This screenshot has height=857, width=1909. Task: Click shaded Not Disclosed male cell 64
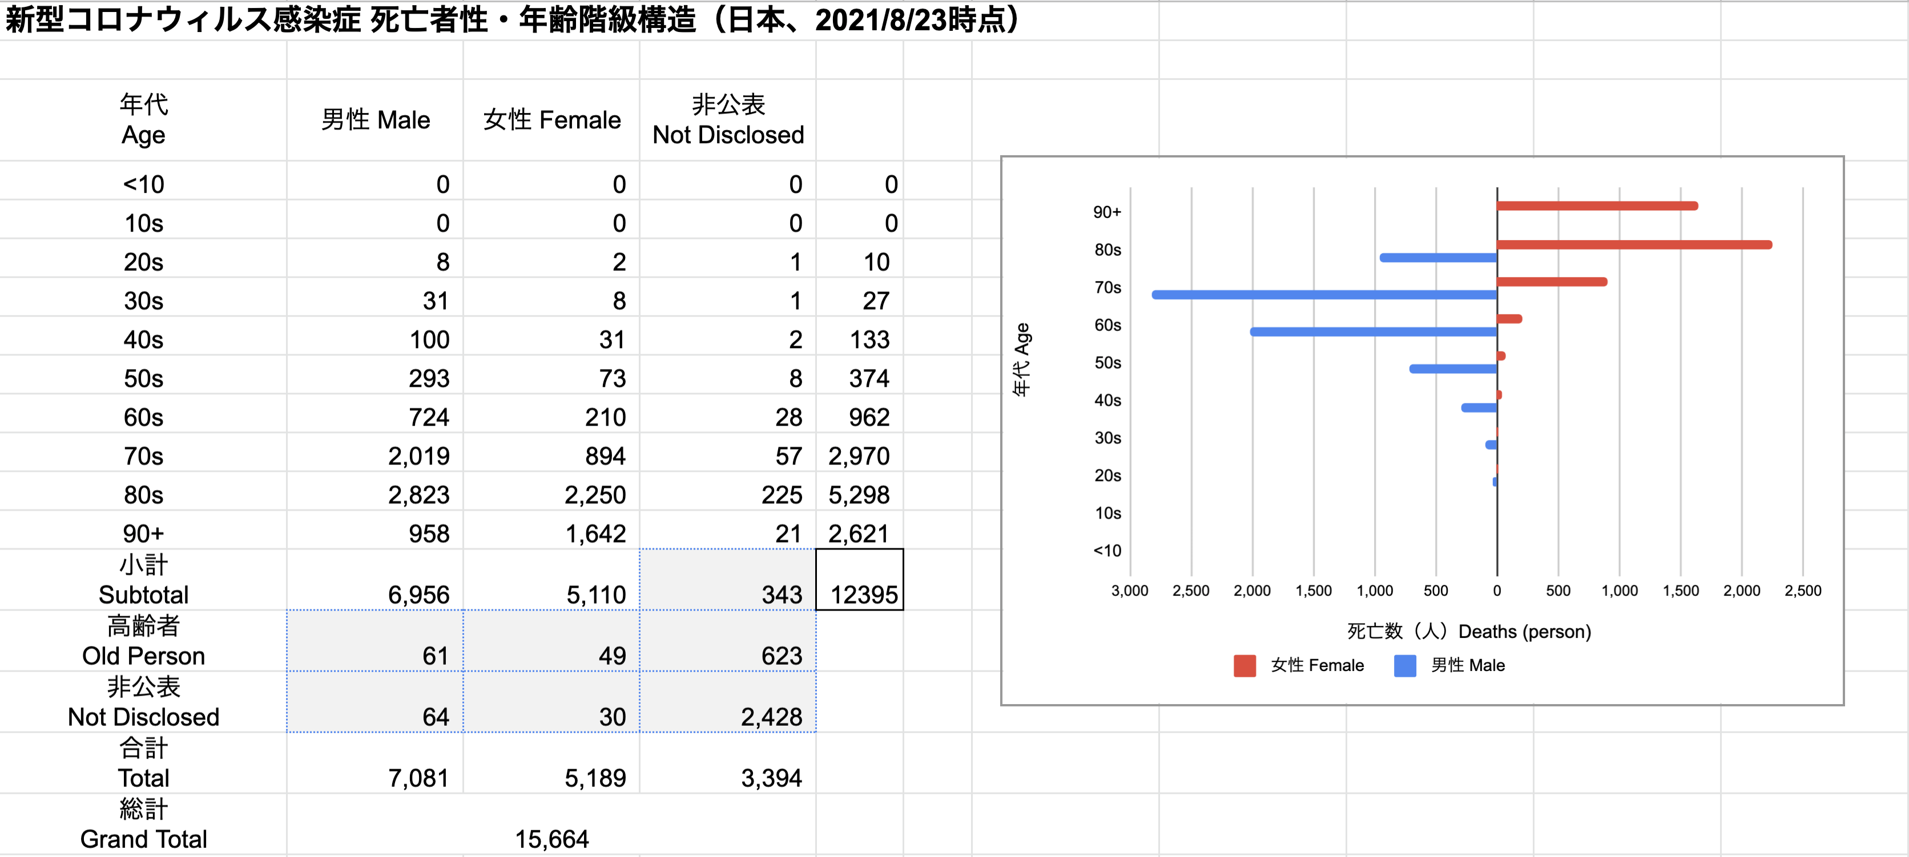tap(375, 701)
